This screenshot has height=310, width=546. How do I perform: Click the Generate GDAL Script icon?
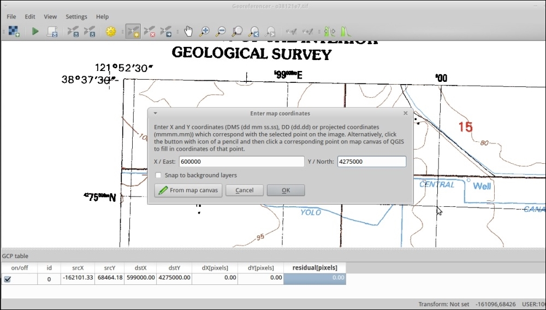pyautogui.click(x=52, y=32)
